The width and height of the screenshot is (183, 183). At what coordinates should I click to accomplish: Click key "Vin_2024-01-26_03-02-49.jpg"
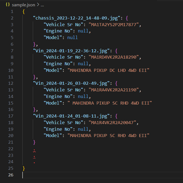click(71, 83)
